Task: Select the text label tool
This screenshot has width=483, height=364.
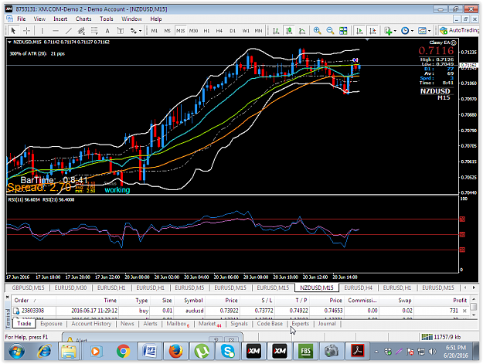Action: [x=121, y=31]
